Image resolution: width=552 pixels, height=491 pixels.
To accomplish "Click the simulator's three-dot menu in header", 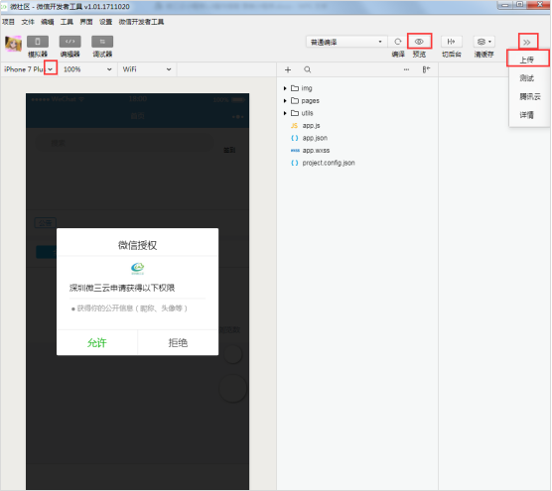I will point(237,117).
